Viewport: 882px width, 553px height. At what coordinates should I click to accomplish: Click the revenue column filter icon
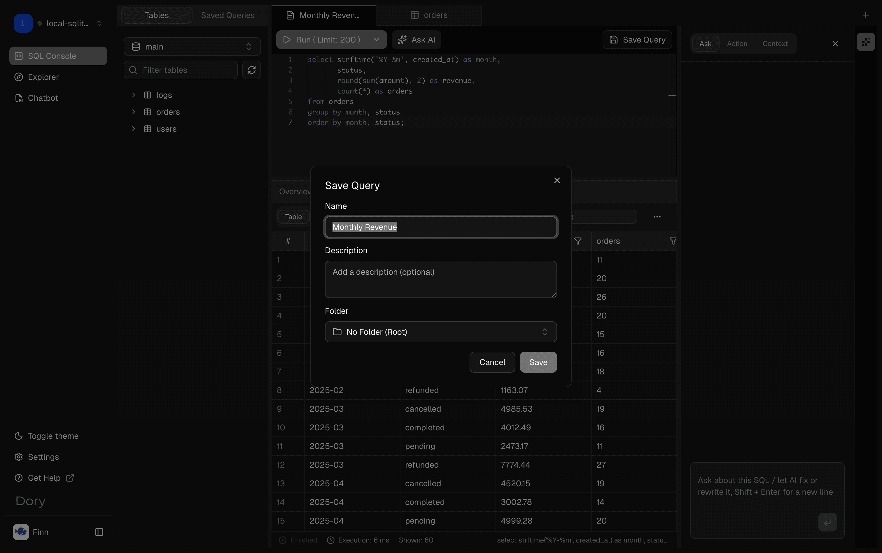click(578, 241)
